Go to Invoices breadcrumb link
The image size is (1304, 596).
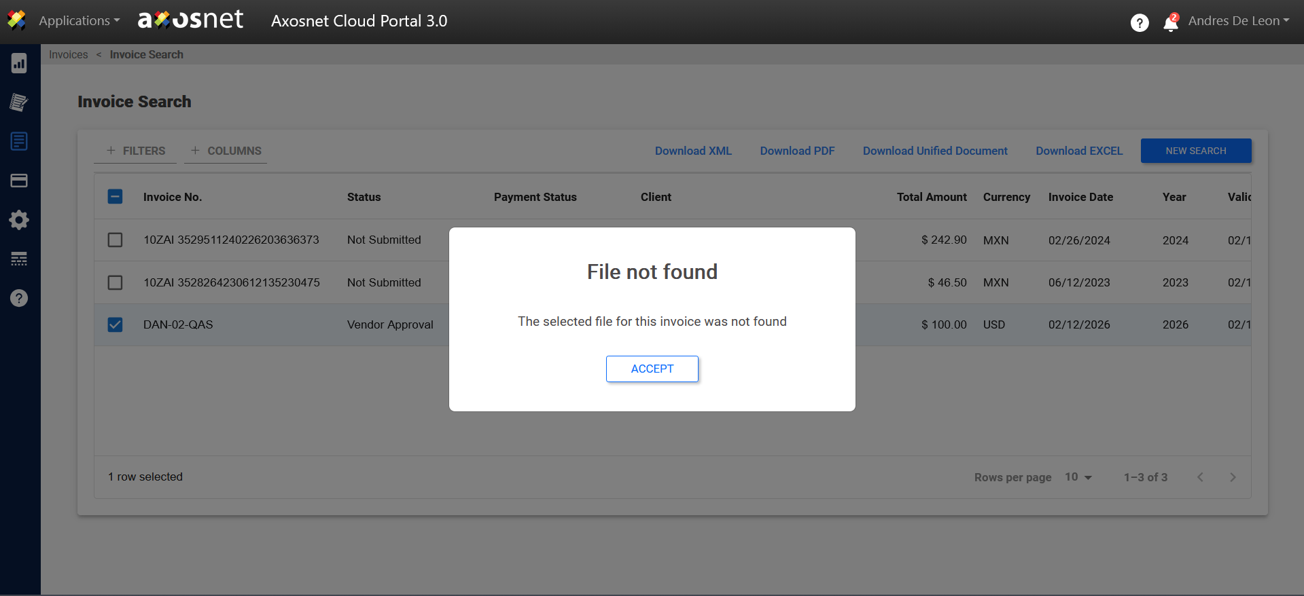68,55
